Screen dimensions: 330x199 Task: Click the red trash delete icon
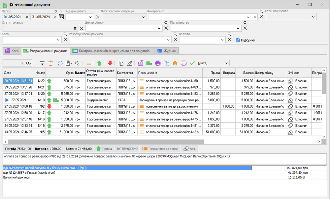point(50,63)
